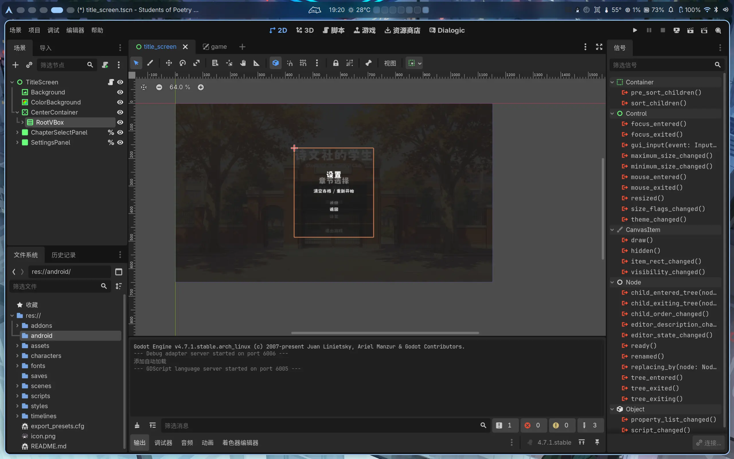Collapse the Control signals group
The height and width of the screenshot is (459, 734).
[612, 114]
